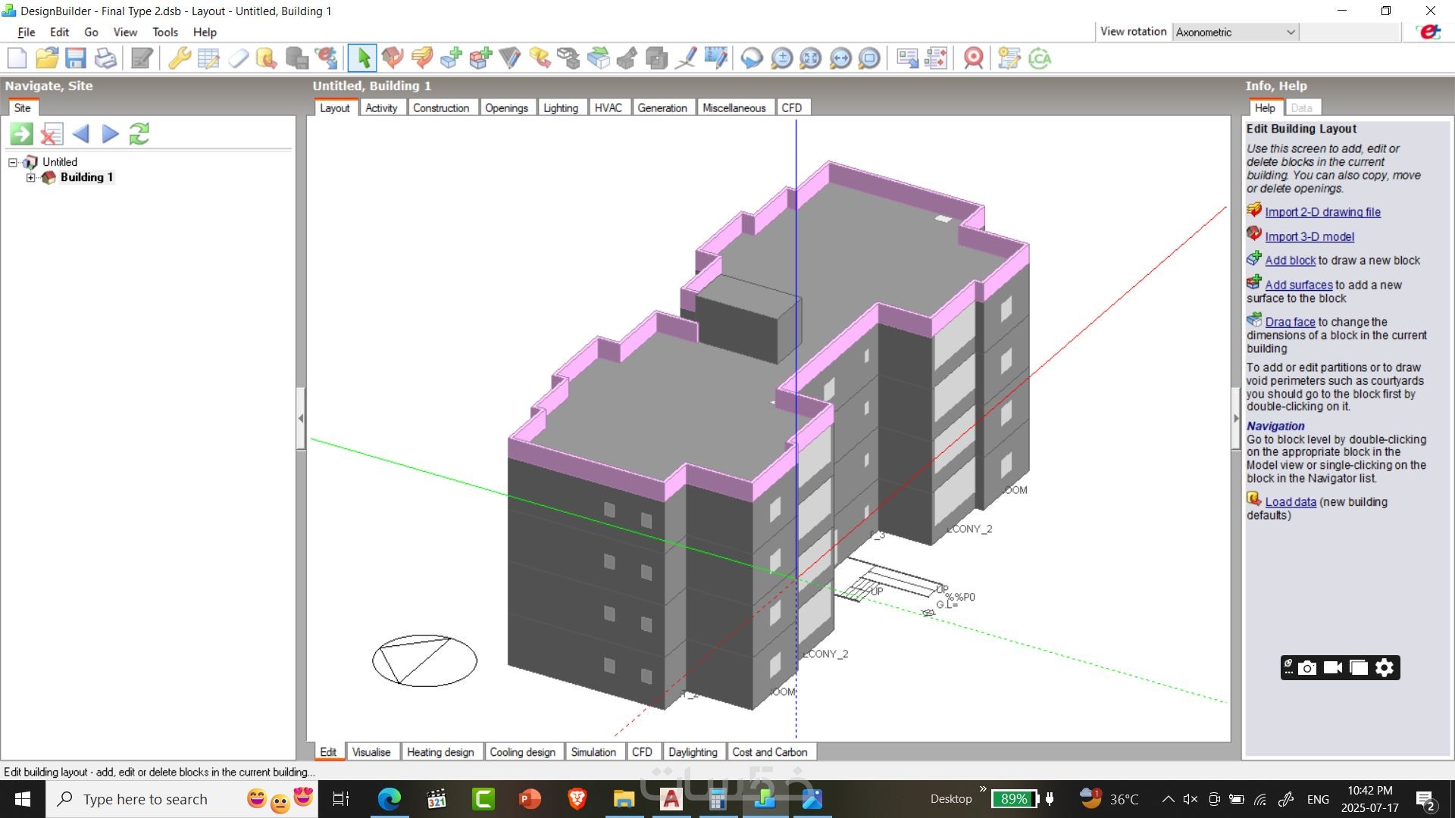This screenshot has width=1455, height=818.
Task: Collapse the right info panel handle
Action: tap(1236, 418)
